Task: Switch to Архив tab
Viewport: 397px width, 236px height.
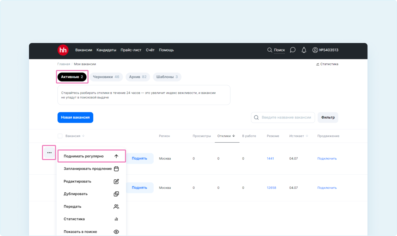Action: pyautogui.click(x=138, y=77)
